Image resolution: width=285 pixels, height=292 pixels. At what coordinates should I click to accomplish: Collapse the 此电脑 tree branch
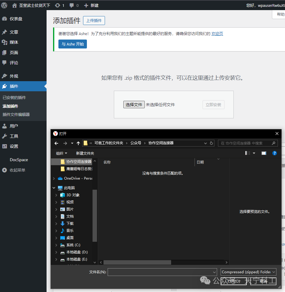(54, 188)
